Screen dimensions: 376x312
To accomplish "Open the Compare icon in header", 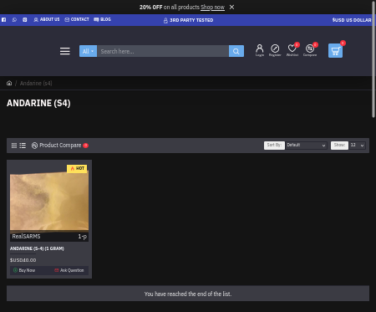I will point(310,50).
